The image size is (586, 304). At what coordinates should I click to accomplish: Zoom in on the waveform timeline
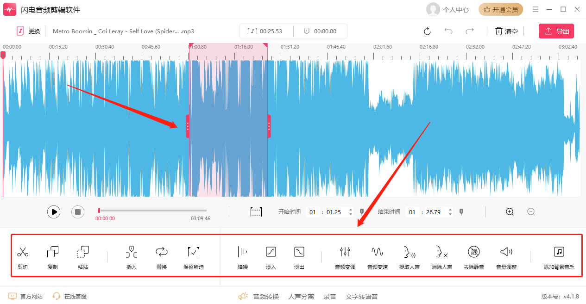(x=510, y=212)
